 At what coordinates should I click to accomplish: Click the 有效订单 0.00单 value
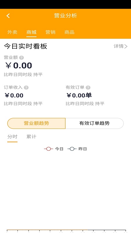point(79,96)
